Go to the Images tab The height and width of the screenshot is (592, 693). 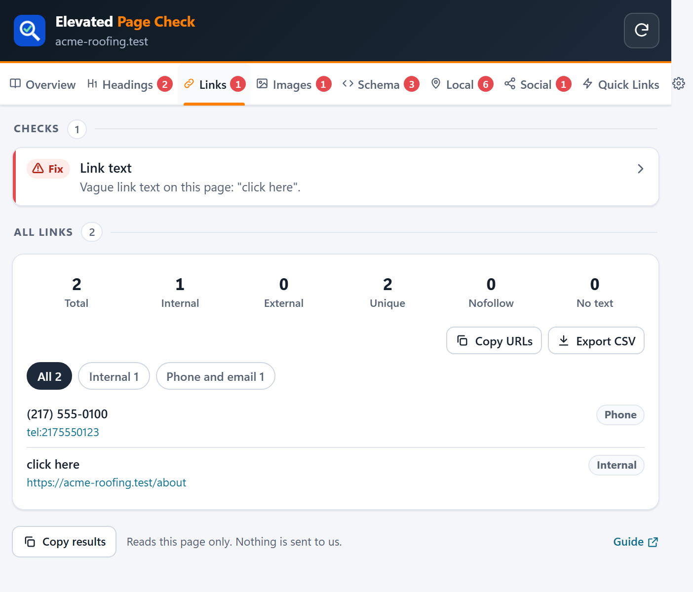294,85
